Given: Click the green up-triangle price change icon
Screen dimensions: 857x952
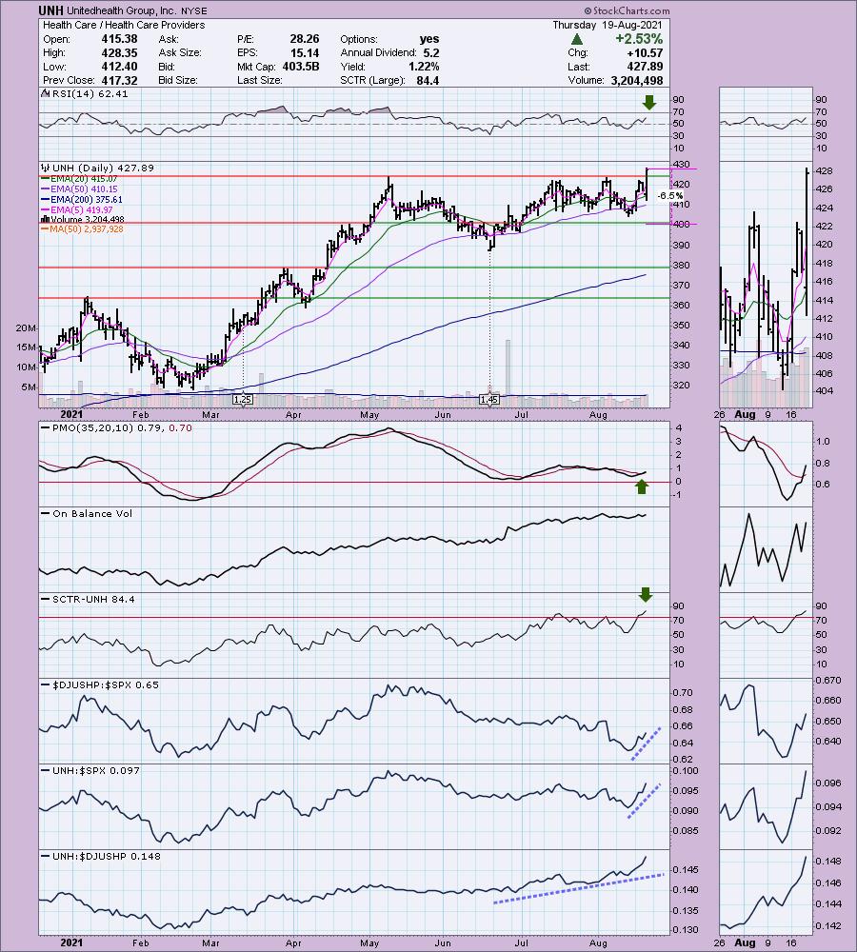Looking at the screenshot, I should point(577,39).
